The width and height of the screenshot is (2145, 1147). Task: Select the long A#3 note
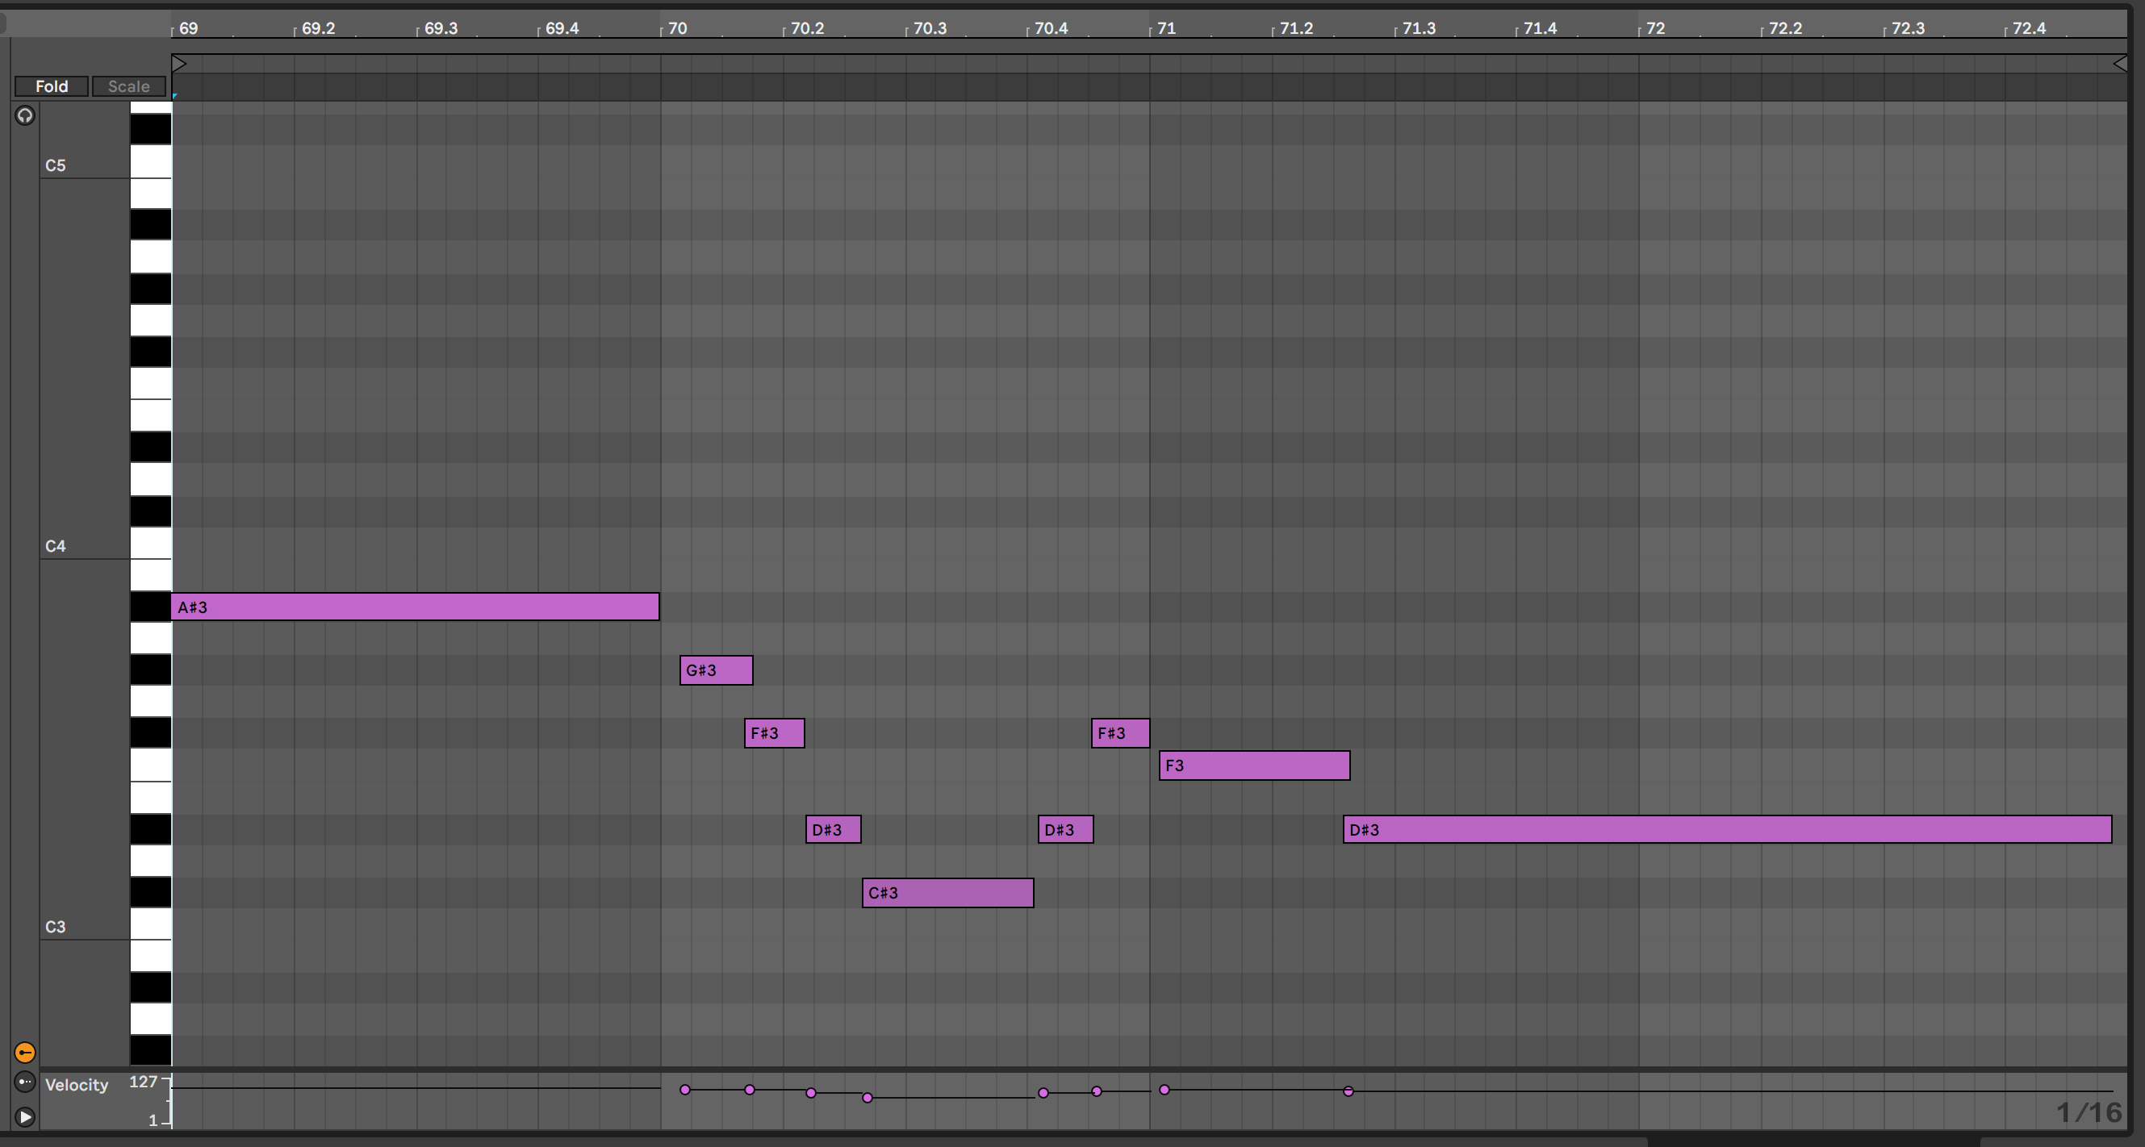coord(415,607)
